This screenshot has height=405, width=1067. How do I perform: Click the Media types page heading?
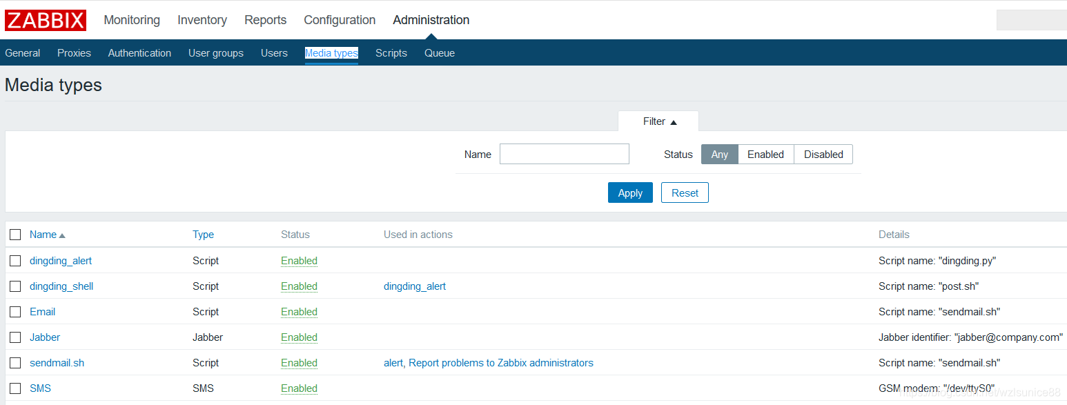(53, 85)
